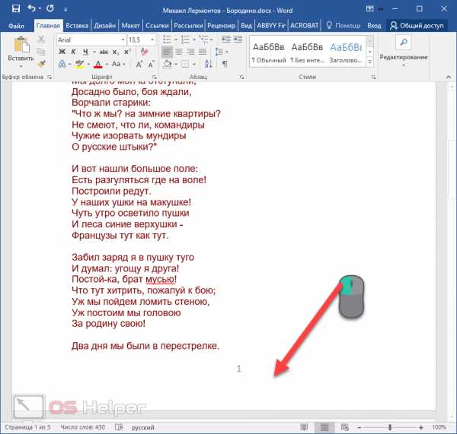
Task: Toggle underline (Ч) formatting
Action: [x=85, y=52]
